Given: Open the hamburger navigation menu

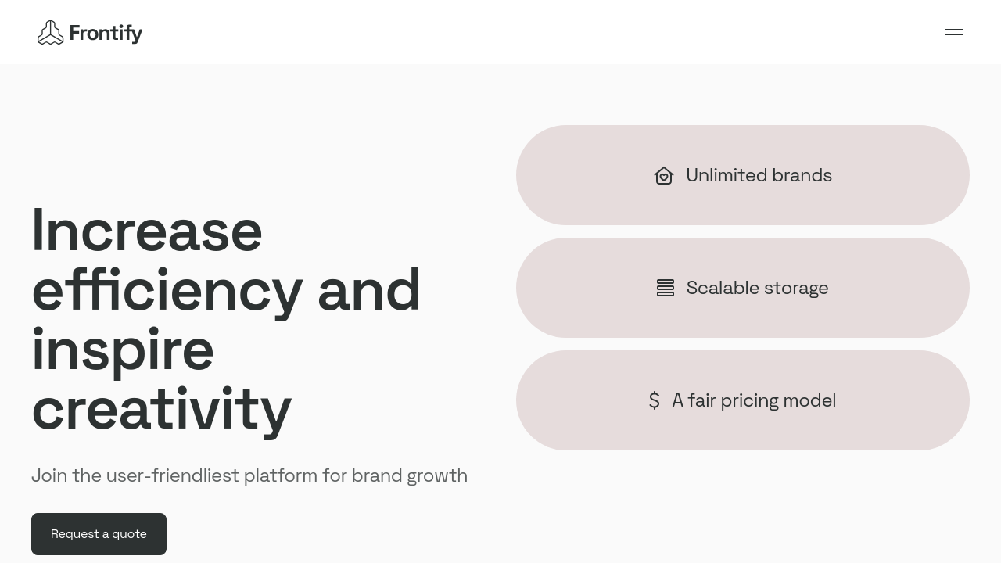Looking at the screenshot, I should [x=953, y=32].
